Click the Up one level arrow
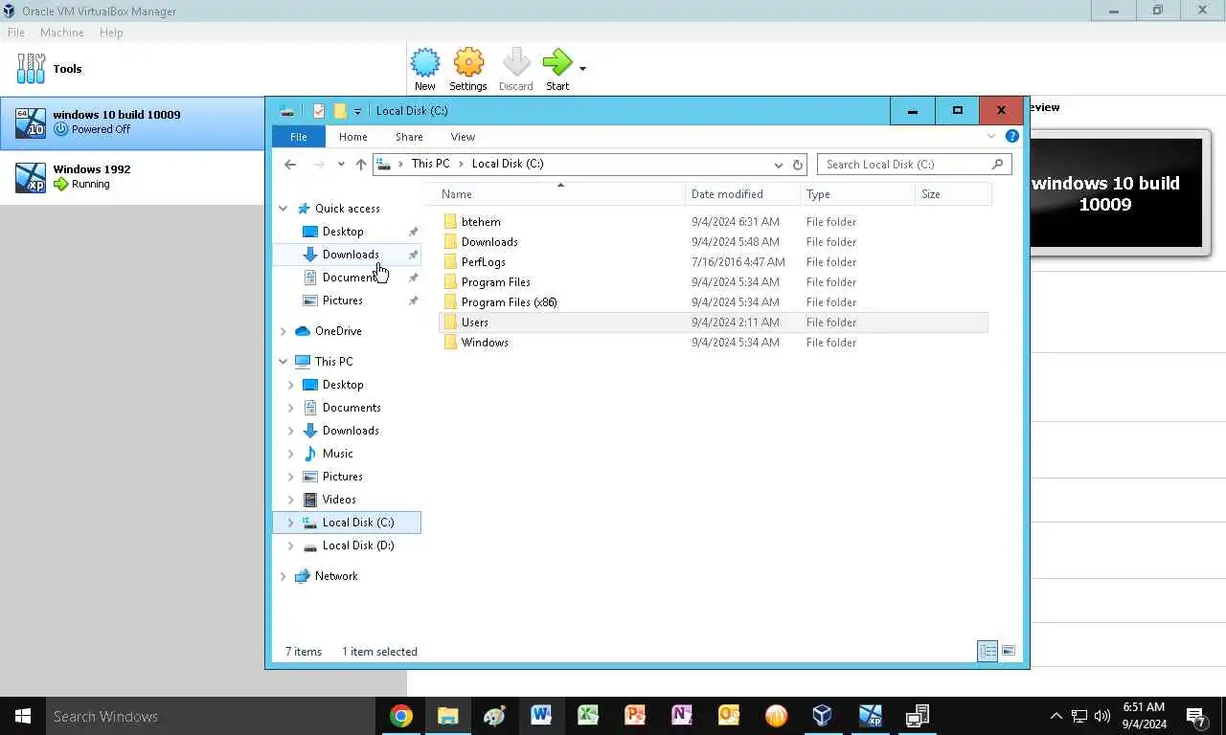The height and width of the screenshot is (735, 1226). click(x=361, y=165)
